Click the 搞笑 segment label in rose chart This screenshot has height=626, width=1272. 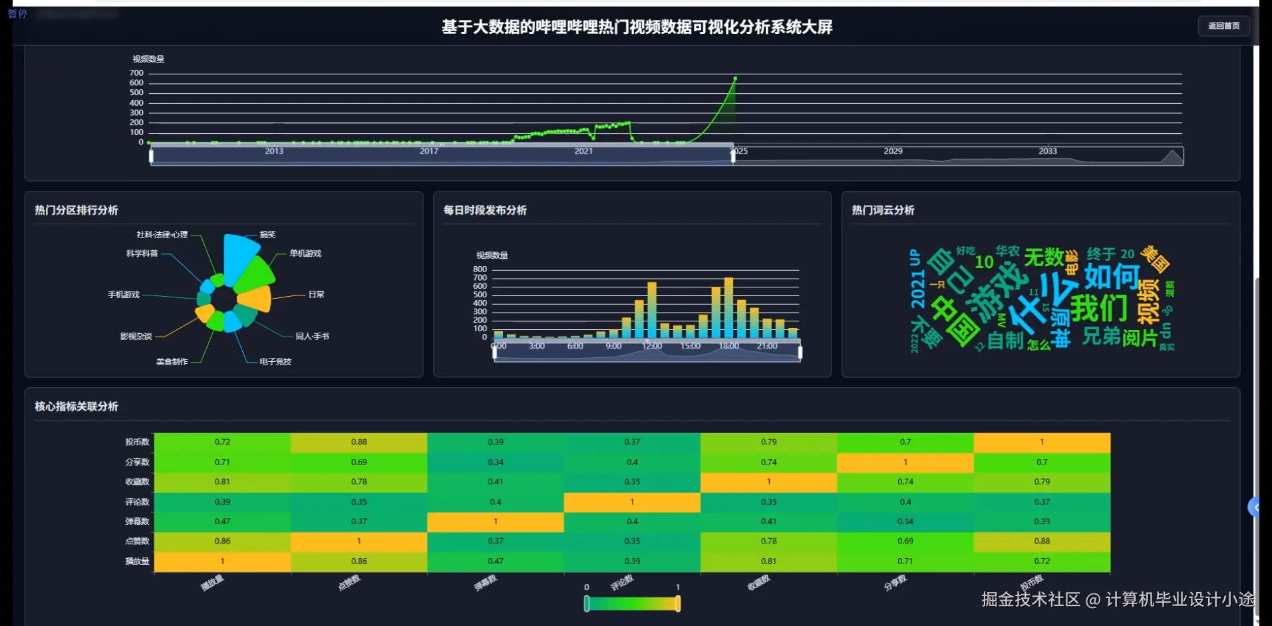click(x=267, y=234)
